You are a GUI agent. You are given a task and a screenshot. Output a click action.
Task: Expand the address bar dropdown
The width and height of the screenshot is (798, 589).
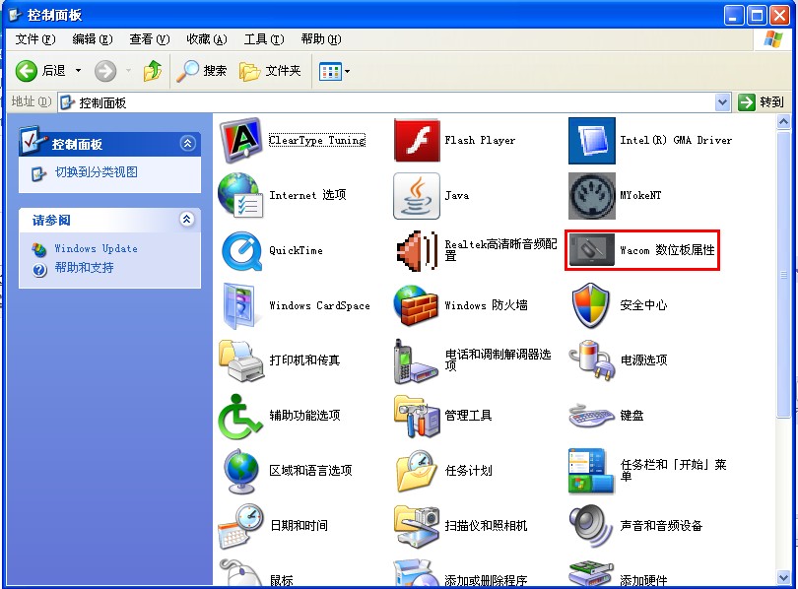pyautogui.click(x=723, y=102)
